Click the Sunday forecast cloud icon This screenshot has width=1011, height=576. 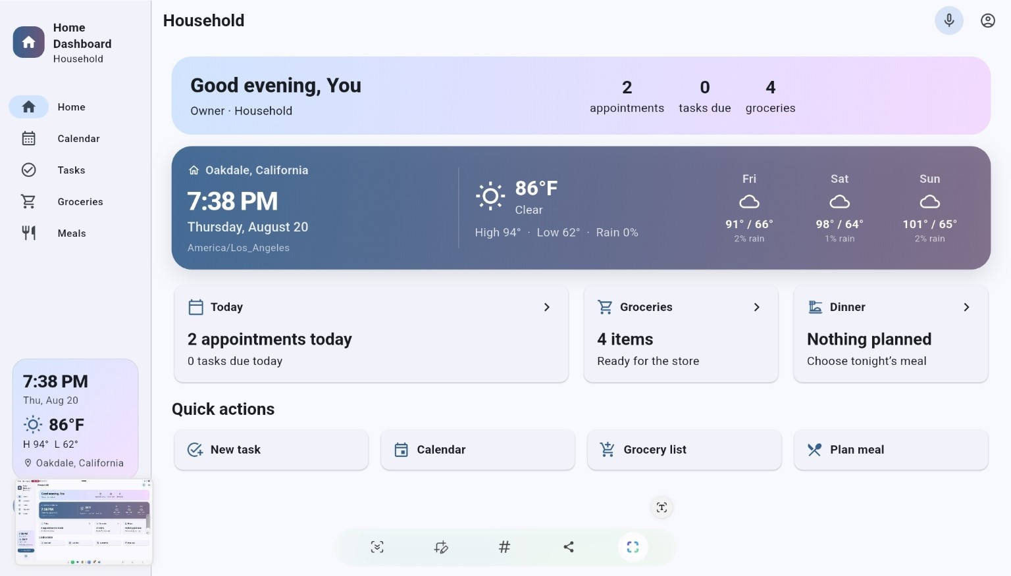point(929,202)
